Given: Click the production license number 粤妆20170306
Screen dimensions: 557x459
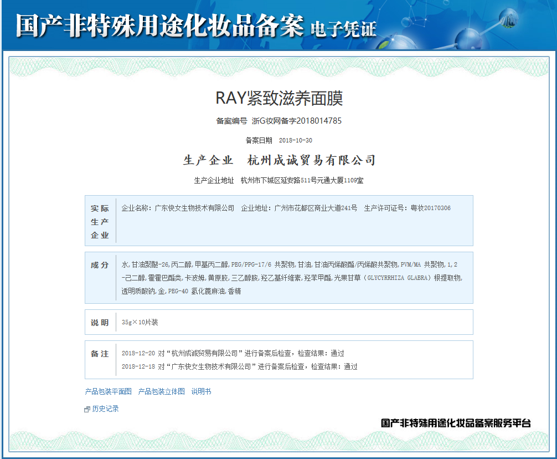Looking at the screenshot, I should point(431,208).
